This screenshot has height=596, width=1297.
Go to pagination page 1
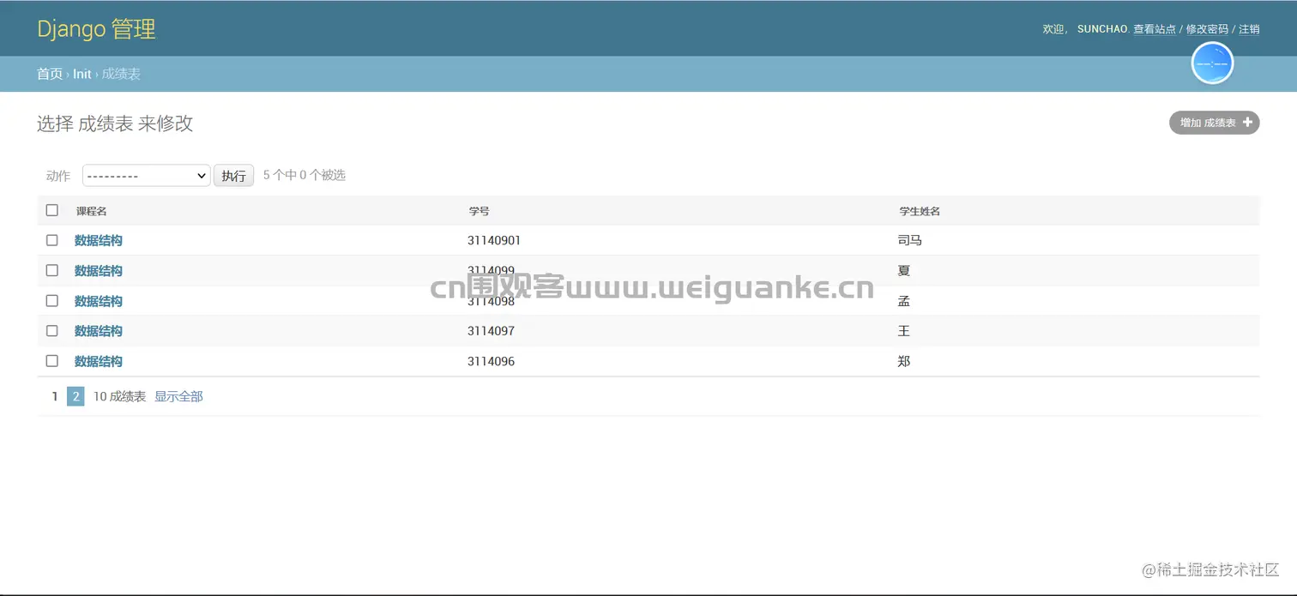[x=55, y=396]
